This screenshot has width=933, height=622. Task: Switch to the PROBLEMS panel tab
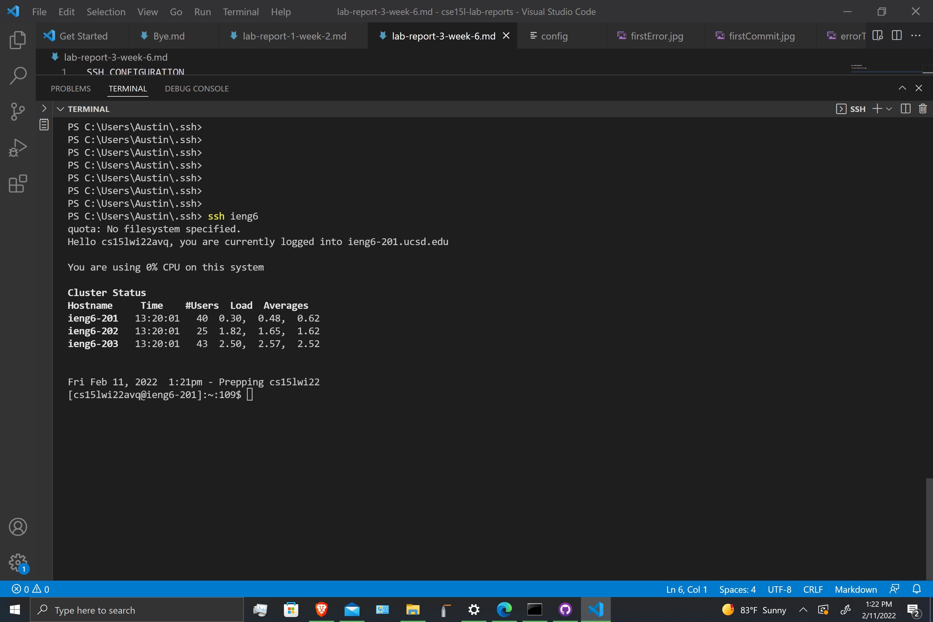coord(71,88)
